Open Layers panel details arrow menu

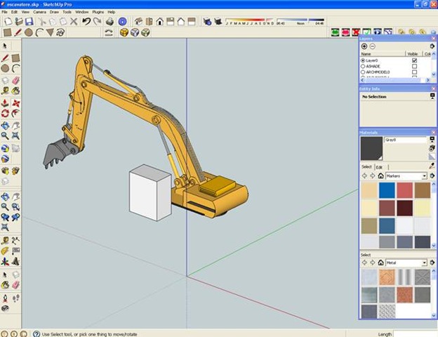432,46
